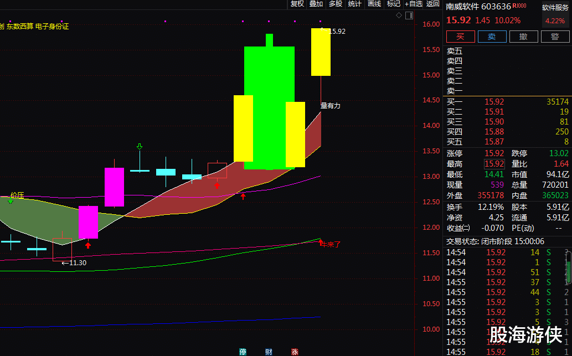Screen dimensions: 572x356
Task: Click the 卖一 order row label
Action: coord(455,91)
